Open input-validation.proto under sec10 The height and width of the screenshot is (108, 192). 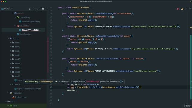pyautogui.click(x=29, y=89)
